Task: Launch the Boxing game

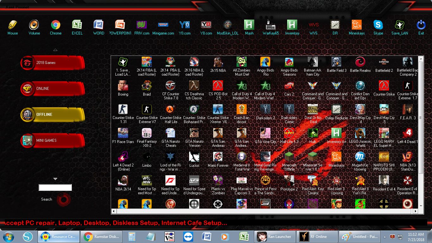Action: [123, 88]
